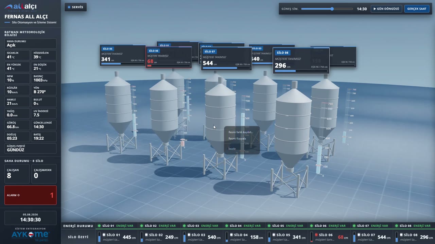The image size is (435, 244).
Task: Click SİLO 02 mini level gauge in summary
Action: pos(142,237)
